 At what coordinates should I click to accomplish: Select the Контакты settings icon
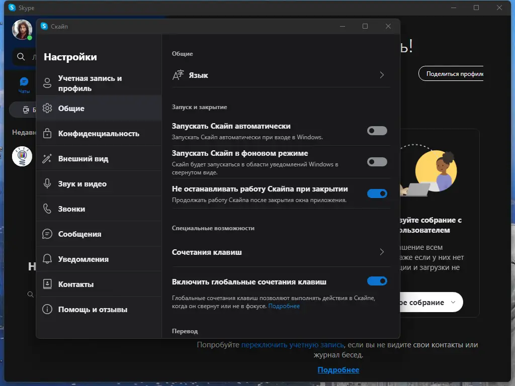click(47, 283)
